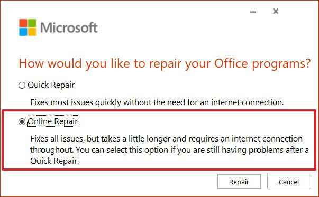The image size is (319, 197).
Task: Click the 'Fixes most issues quickly' sentence
Action: coord(157,102)
